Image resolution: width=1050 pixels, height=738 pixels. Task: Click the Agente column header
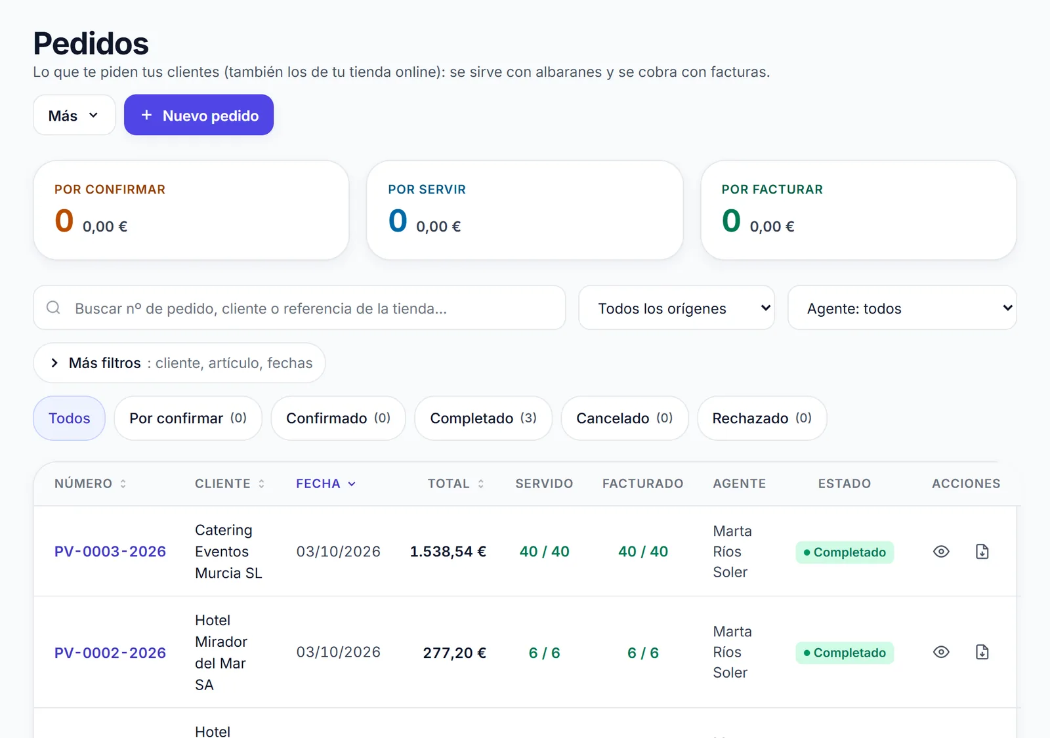pyautogui.click(x=740, y=483)
